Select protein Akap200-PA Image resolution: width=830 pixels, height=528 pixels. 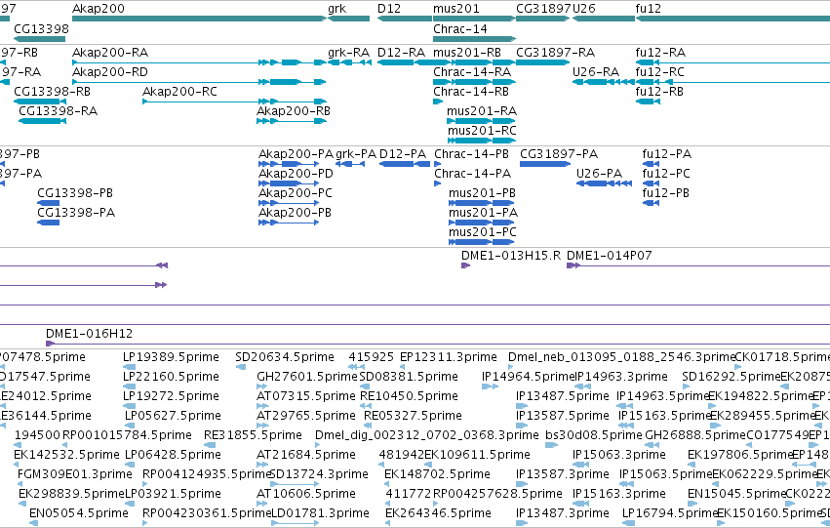point(289,164)
